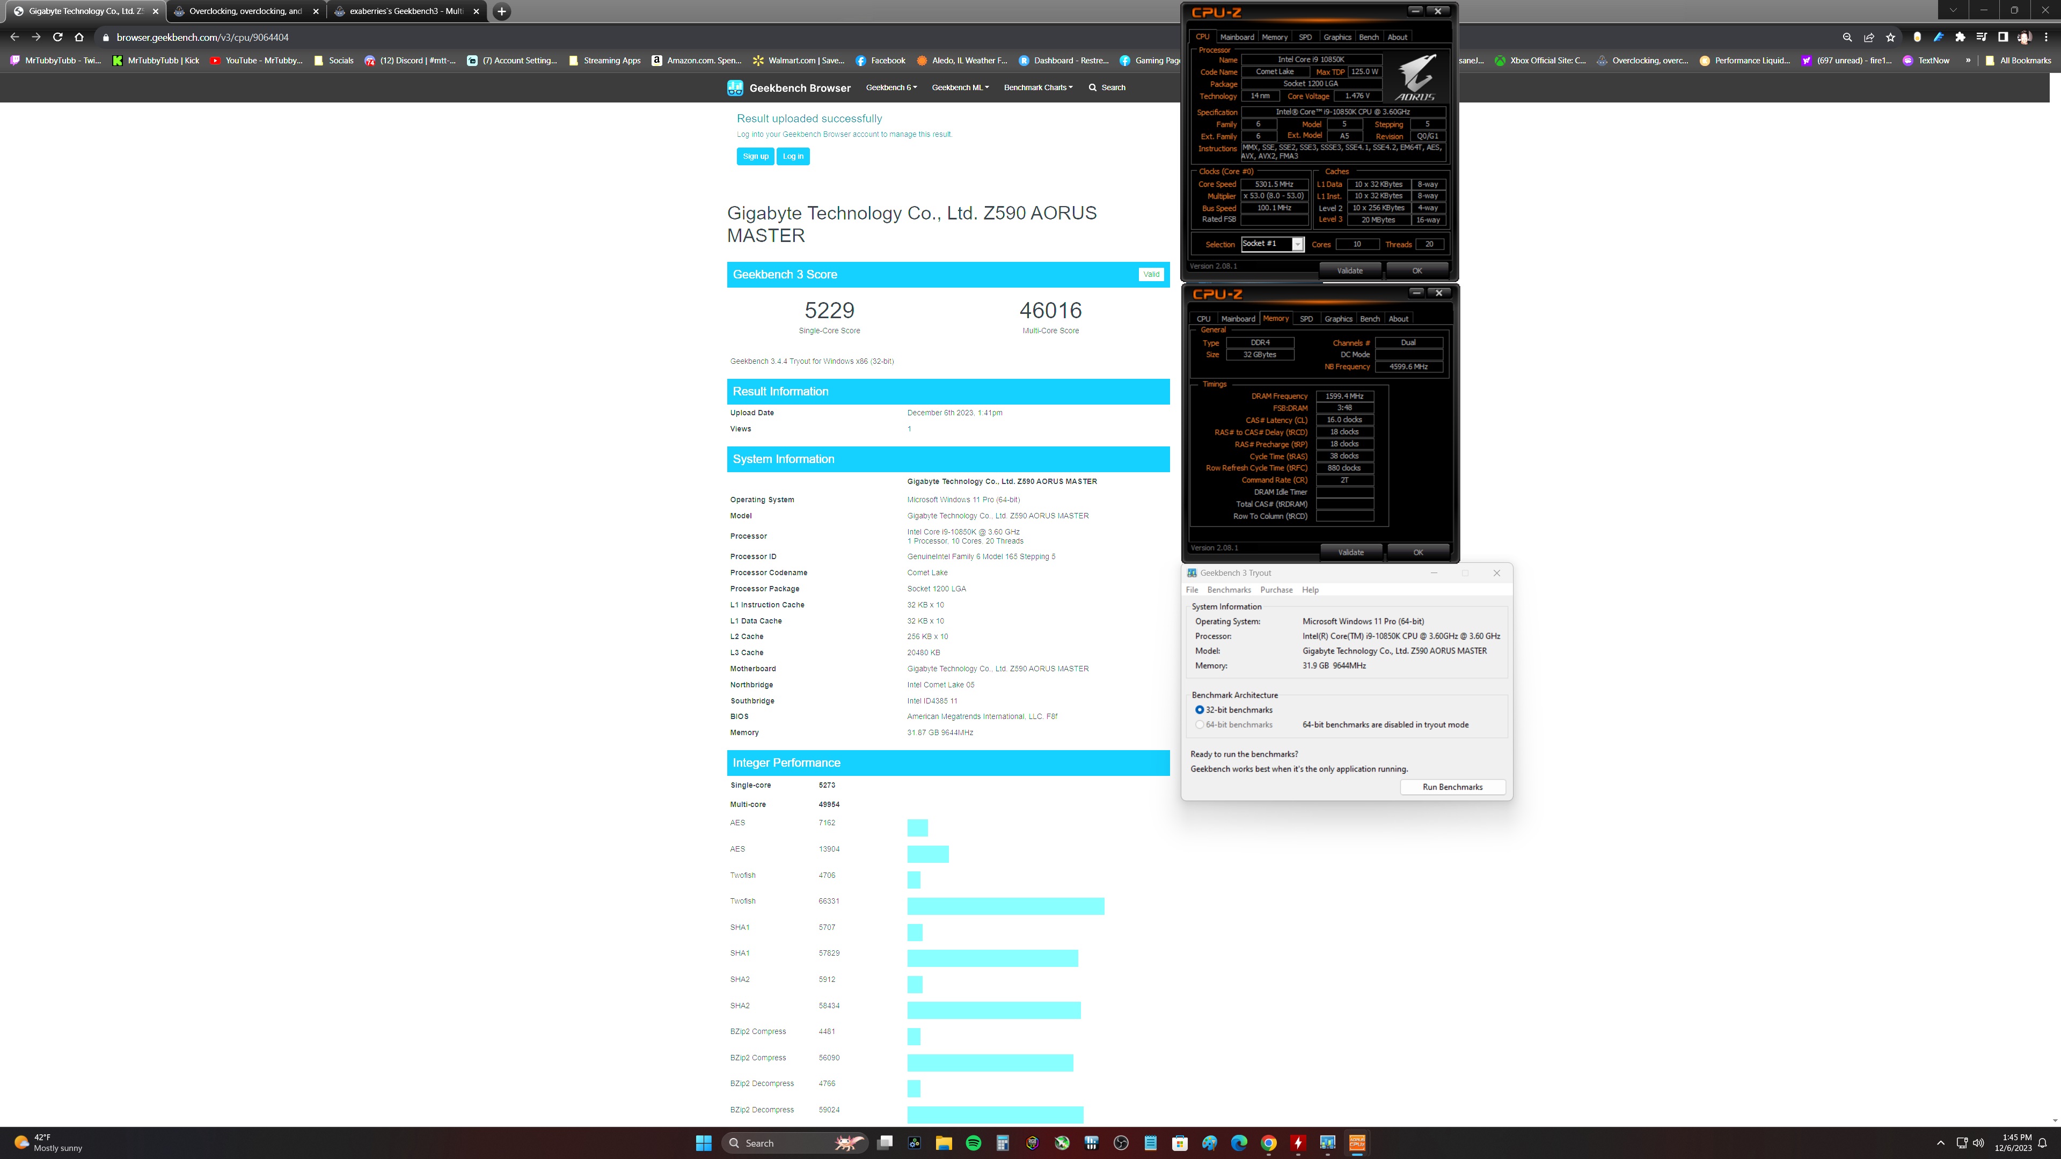Viewport: 2061px width, 1159px height.
Task: Reload the Geekbench page
Action: coord(57,37)
